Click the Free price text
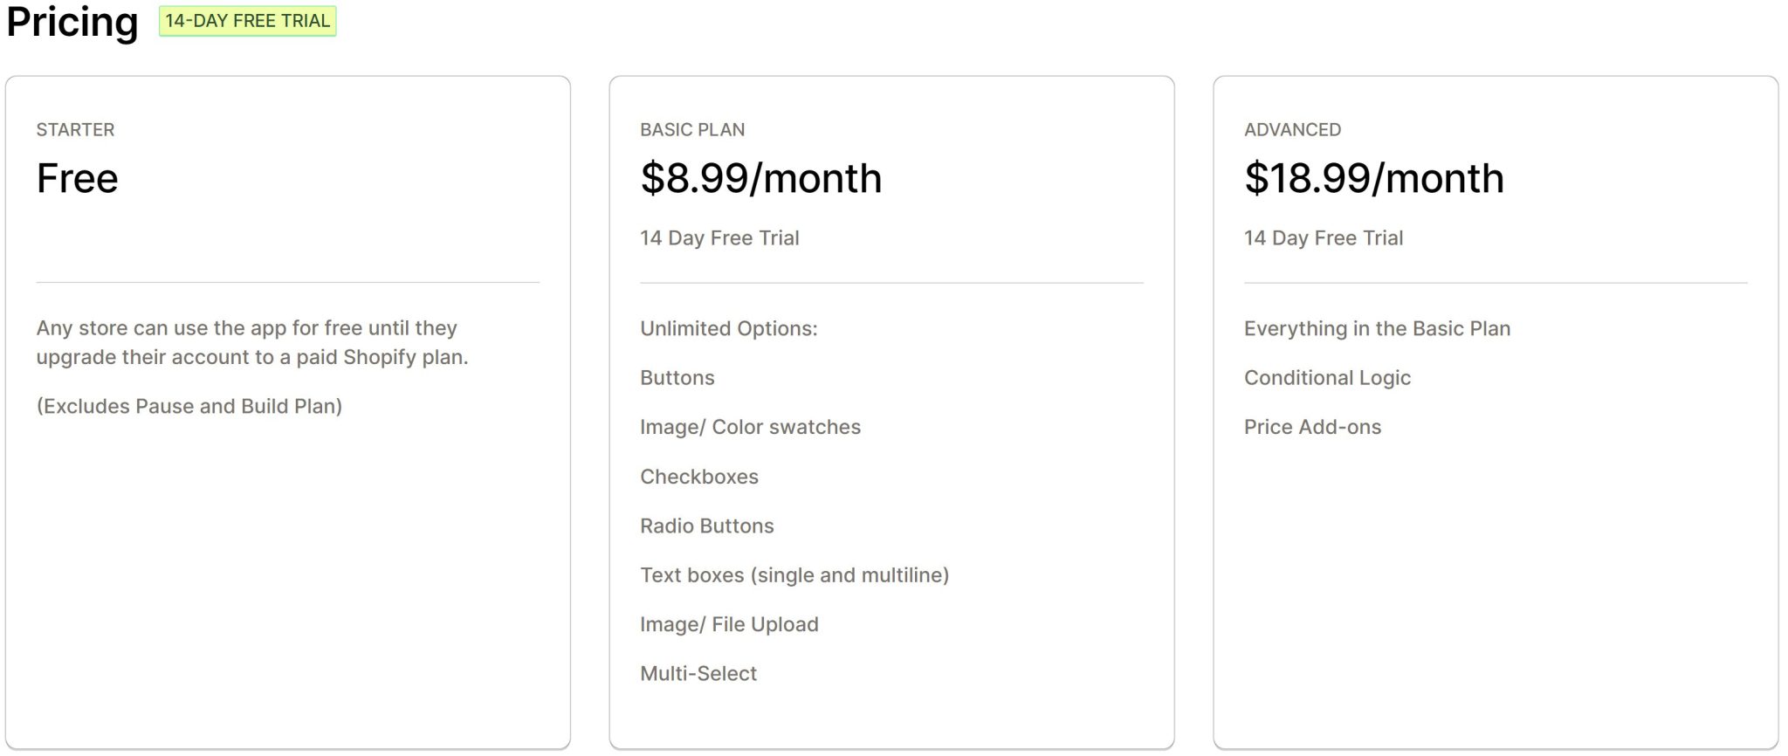The width and height of the screenshot is (1788, 756). [77, 178]
